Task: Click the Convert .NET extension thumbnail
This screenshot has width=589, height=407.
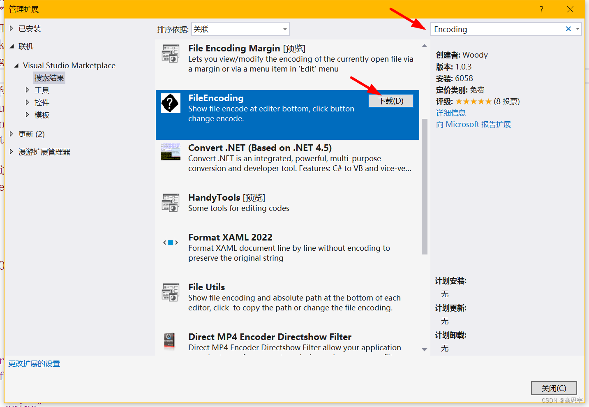Action: [170, 152]
